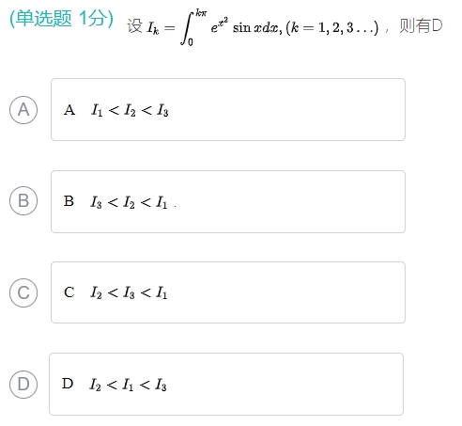This screenshot has width=462, height=426.
Task: Mark the circled D radio button
Action: [23, 384]
